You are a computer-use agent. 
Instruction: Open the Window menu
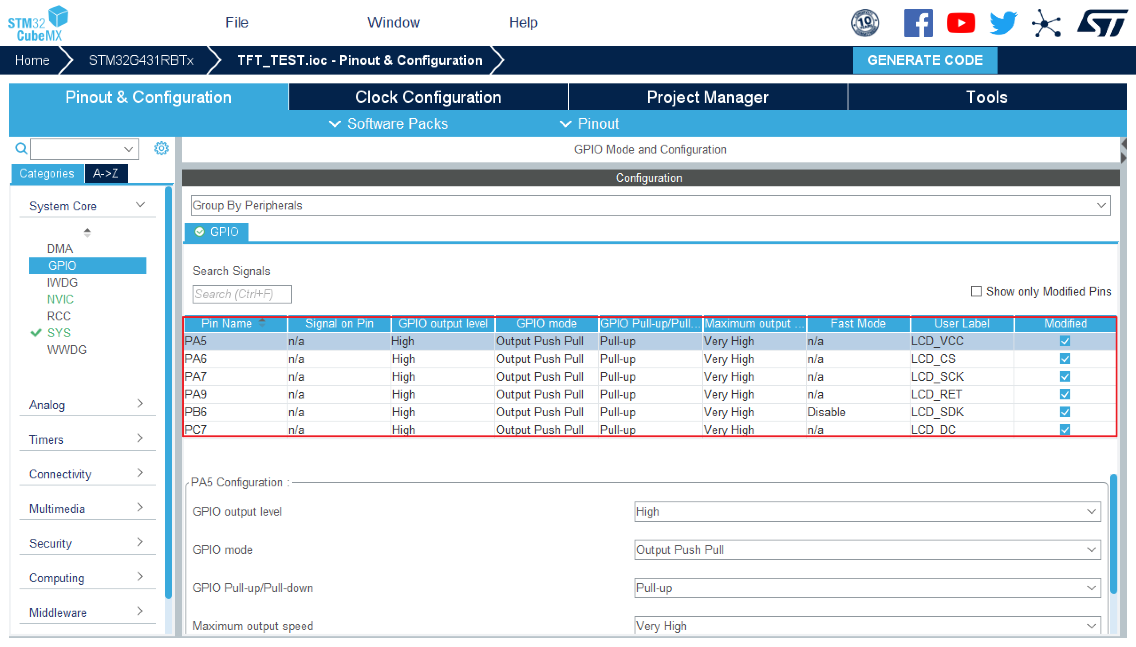[x=393, y=22]
